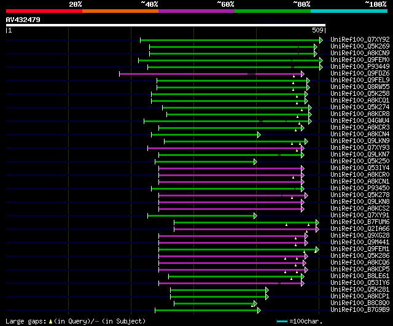Viewport: 393px width, 326px height.
Task: Select the UniRef100_Q4GWU4 label
Action: [x=360, y=121]
